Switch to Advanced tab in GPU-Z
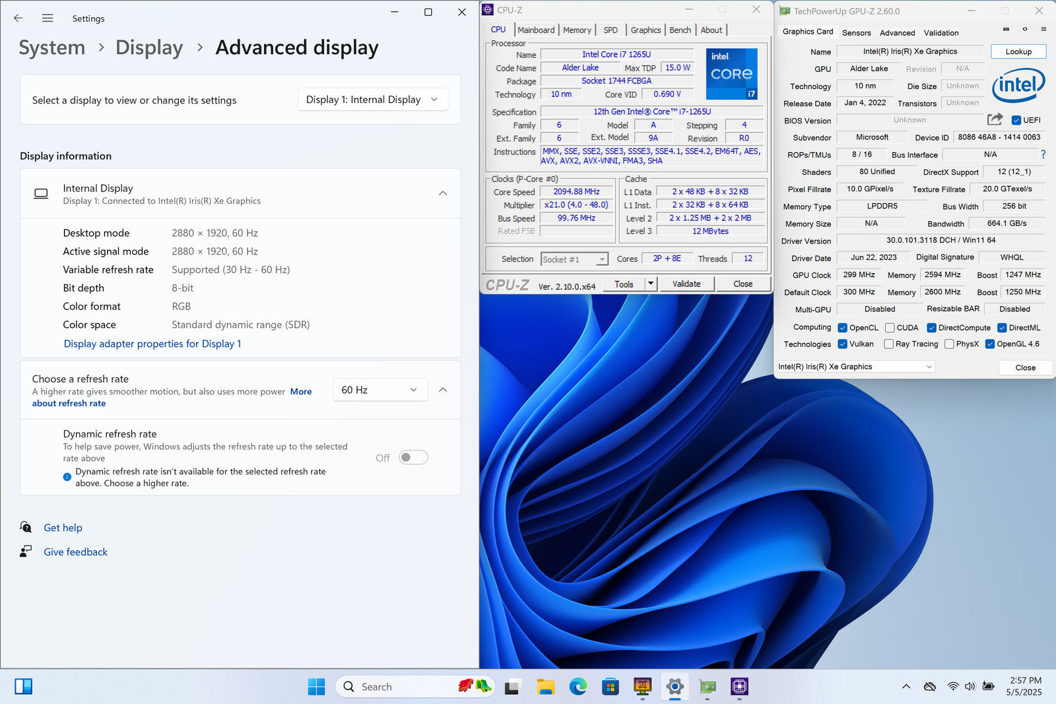Screen dimensions: 1056x704 [x=898, y=33]
